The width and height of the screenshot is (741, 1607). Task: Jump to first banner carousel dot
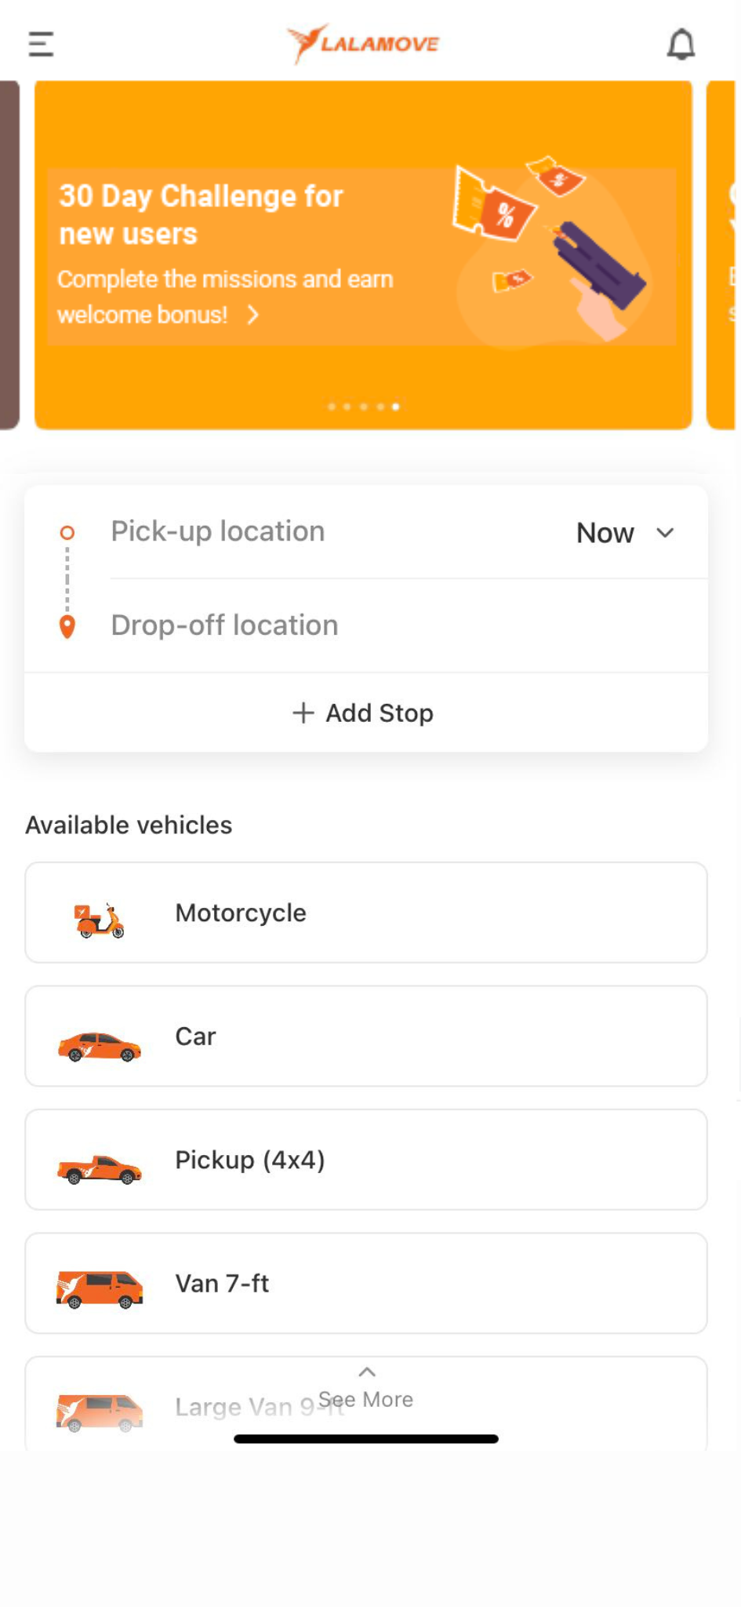pos(332,406)
